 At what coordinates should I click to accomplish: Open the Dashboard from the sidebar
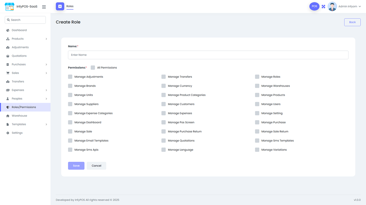point(19,30)
